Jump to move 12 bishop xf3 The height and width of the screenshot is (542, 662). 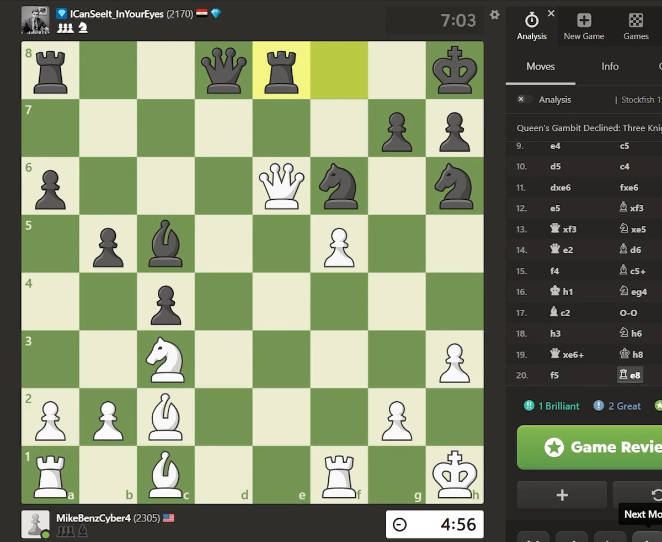[x=631, y=209]
